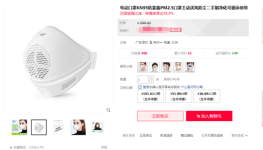The image size is (263, 150).
Task: Increase quantity with the up arrow
Action: (x=151, y=77)
